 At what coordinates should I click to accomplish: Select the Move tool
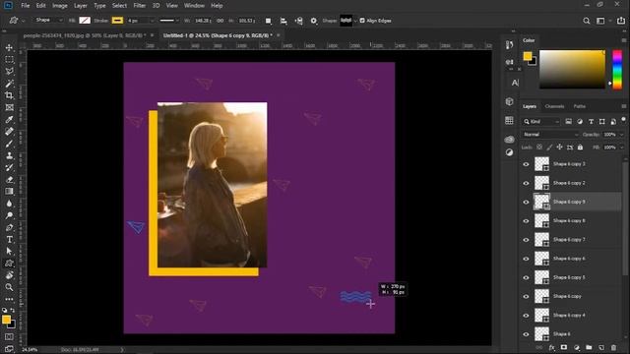click(9, 47)
